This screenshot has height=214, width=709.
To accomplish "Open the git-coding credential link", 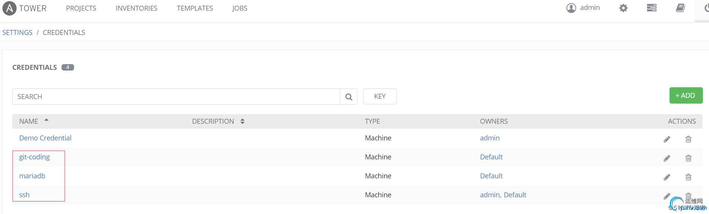I will pos(34,157).
